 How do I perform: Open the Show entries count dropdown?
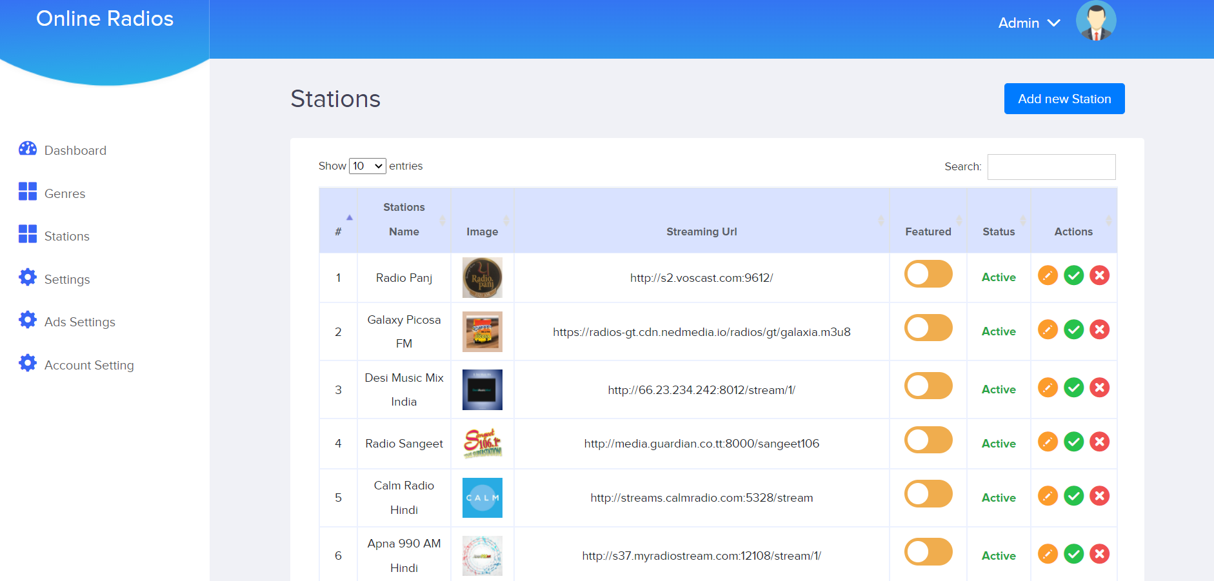coord(367,166)
